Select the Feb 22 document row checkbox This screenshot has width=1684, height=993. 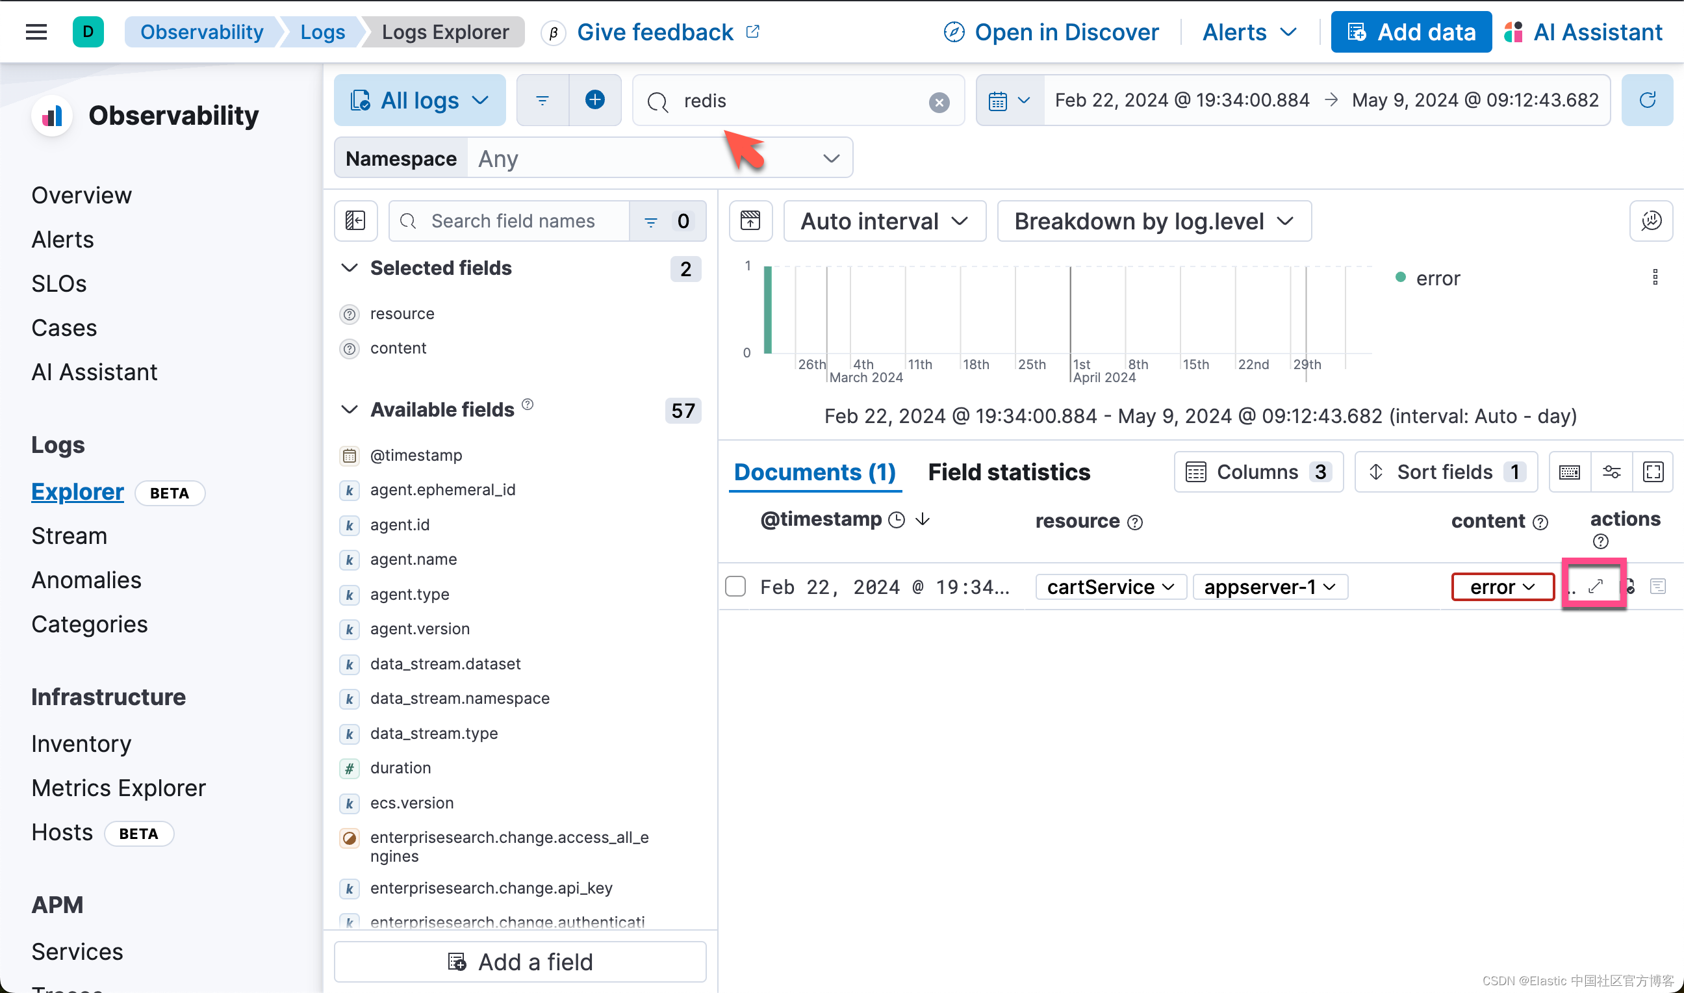pyautogui.click(x=735, y=586)
